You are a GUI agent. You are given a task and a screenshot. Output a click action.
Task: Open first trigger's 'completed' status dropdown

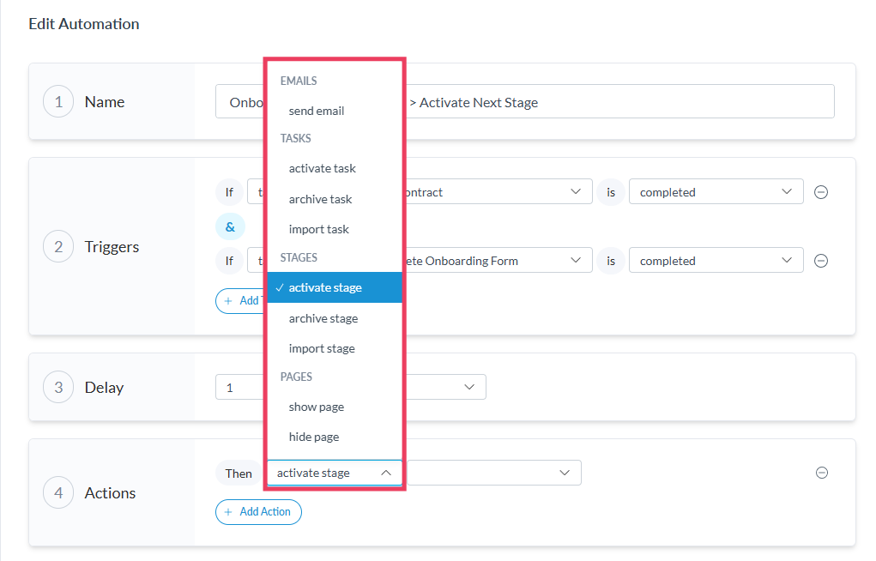[716, 192]
